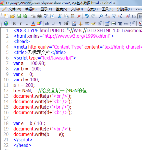
Task: Save the current file with floppy icon
Action: tap(19, 16)
